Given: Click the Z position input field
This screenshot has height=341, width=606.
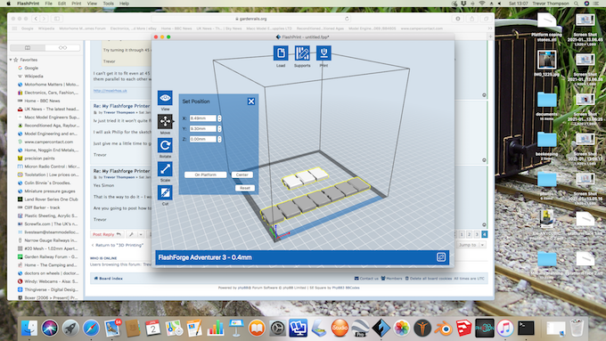Looking at the screenshot, I should click(x=203, y=139).
